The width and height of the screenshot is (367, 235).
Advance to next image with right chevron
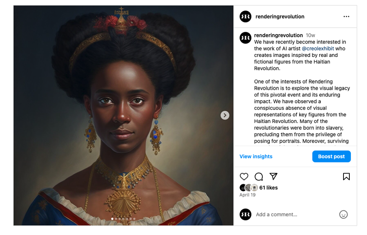225,115
